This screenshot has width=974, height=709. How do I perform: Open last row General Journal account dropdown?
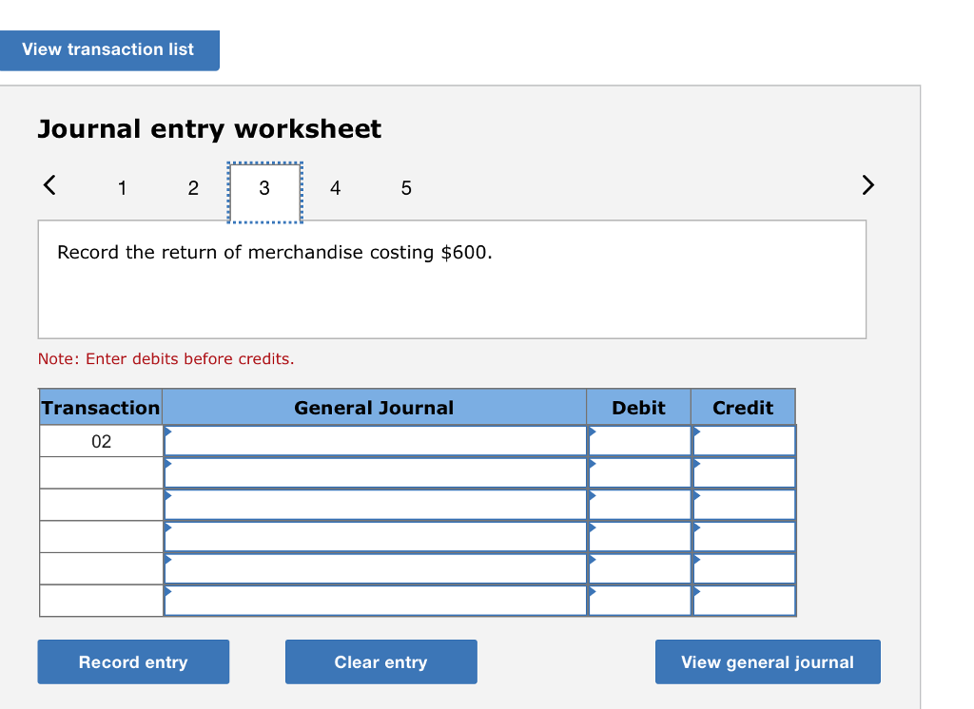(375, 601)
